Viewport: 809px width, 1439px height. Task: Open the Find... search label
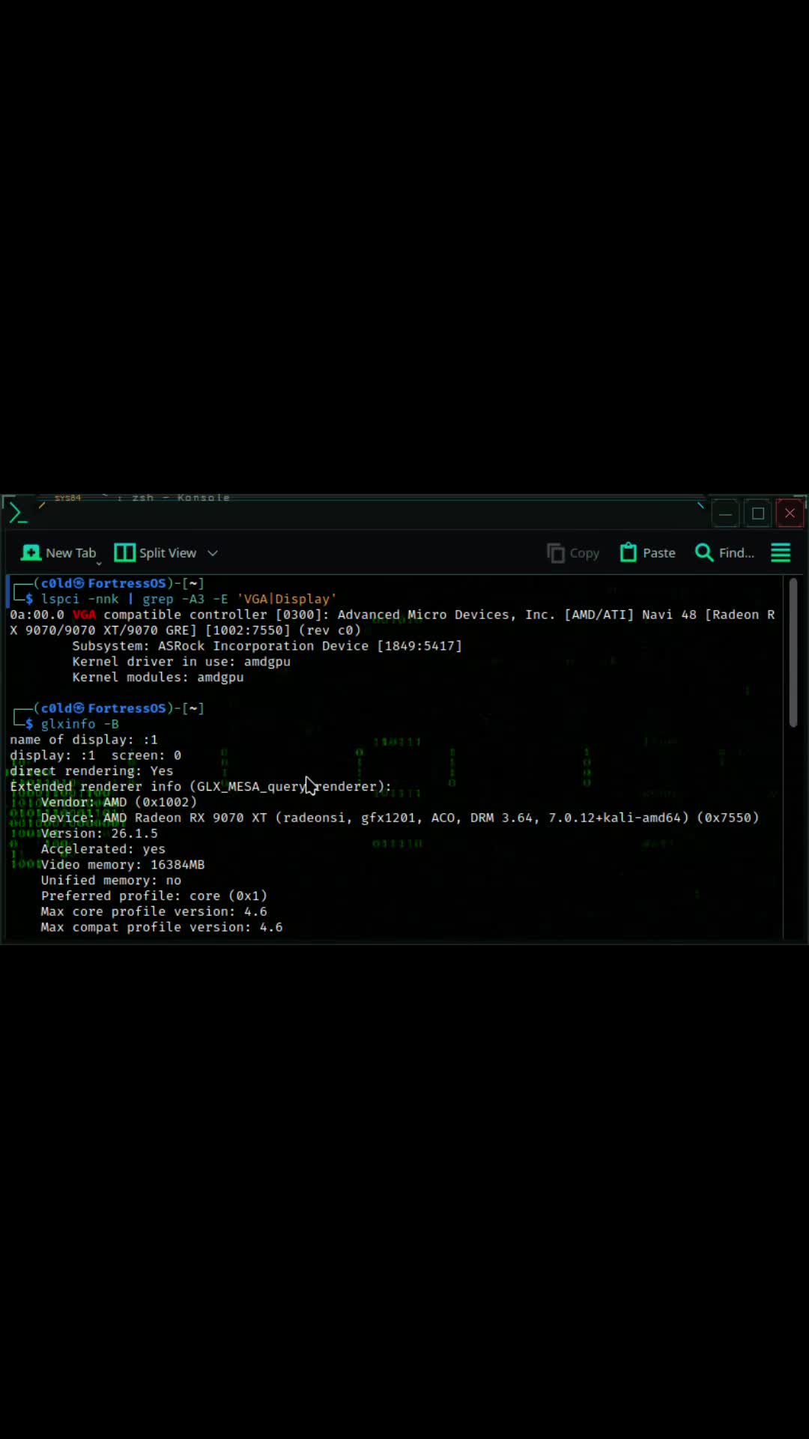[x=736, y=553]
